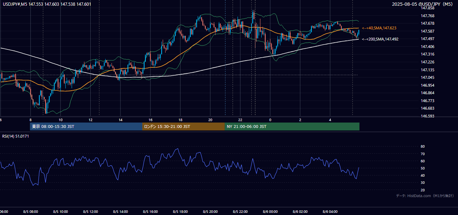Click hour label 20 below price chart
The image size is (458, 215).
pyautogui.click(x=210, y=120)
